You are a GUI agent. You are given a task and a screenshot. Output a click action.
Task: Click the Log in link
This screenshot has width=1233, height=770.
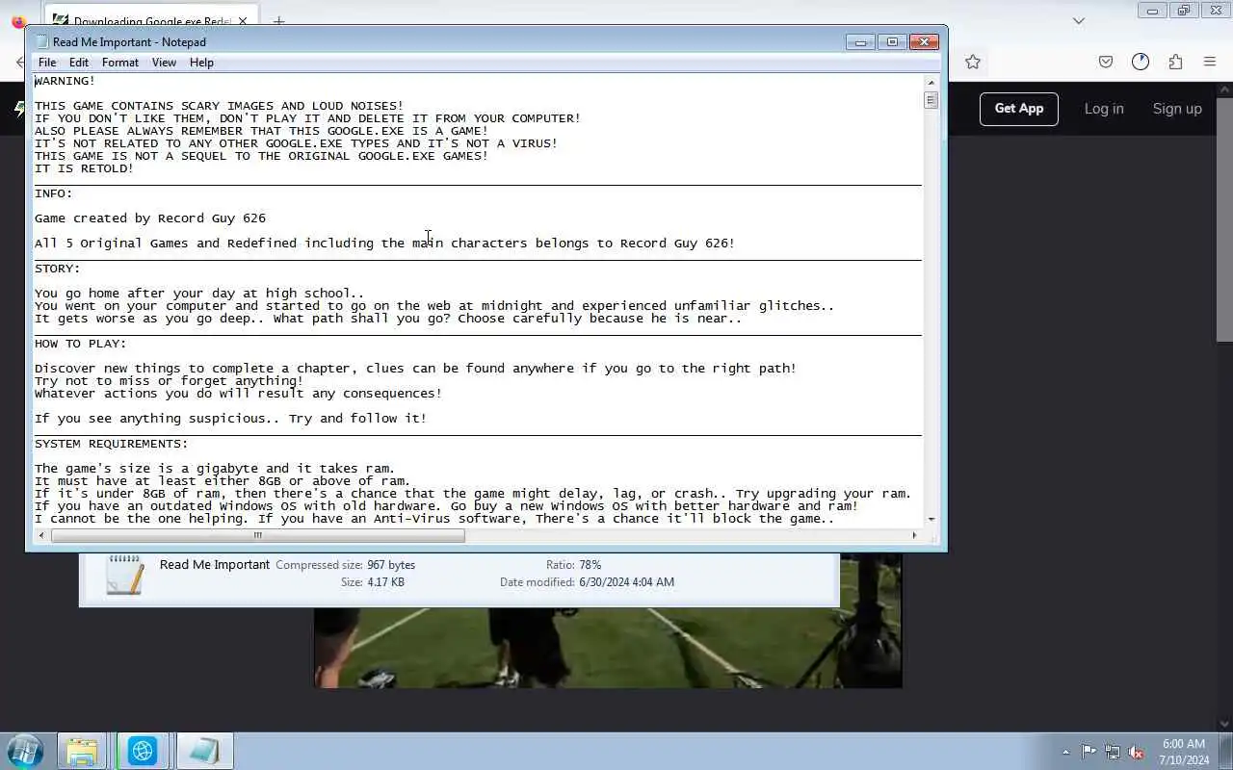[1104, 109]
